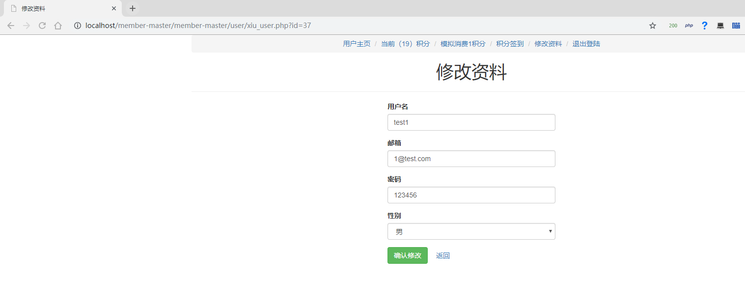View site info icon in address bar
The image size is (745, 308).
[78, 26]
